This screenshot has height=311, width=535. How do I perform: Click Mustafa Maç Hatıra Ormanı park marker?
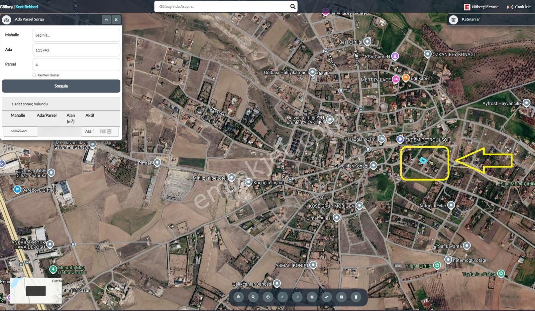point(53,269)
